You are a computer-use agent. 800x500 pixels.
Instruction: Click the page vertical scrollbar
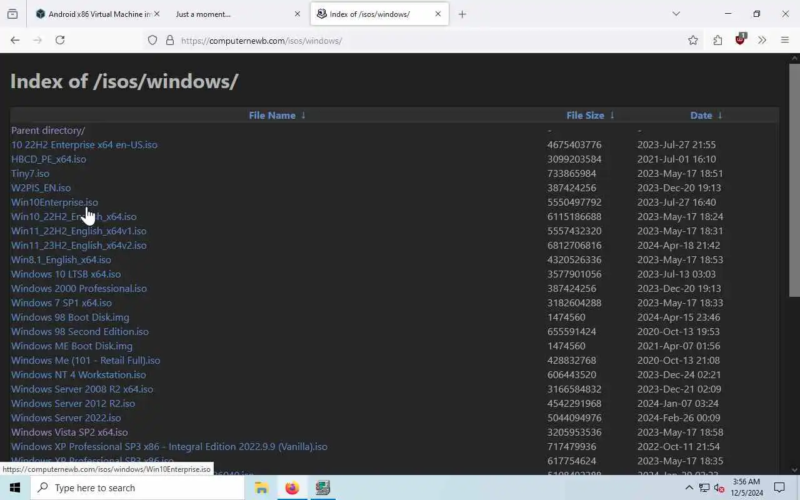[794, 180]
